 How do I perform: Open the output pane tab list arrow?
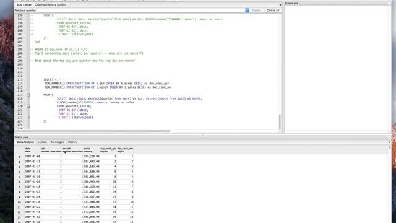click(x=389, y=142)
